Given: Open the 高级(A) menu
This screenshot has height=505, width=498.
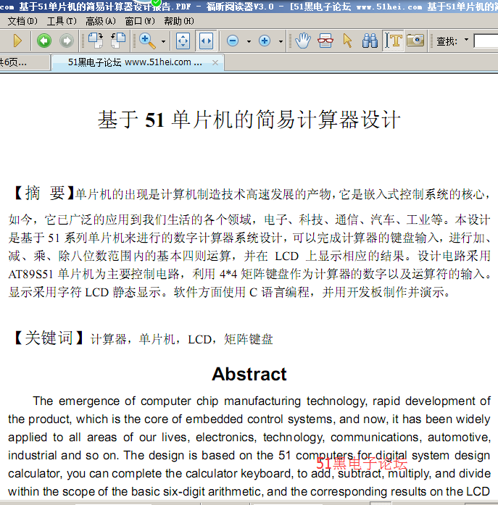Looking at the screenshot, I should (x=101, y=21).
